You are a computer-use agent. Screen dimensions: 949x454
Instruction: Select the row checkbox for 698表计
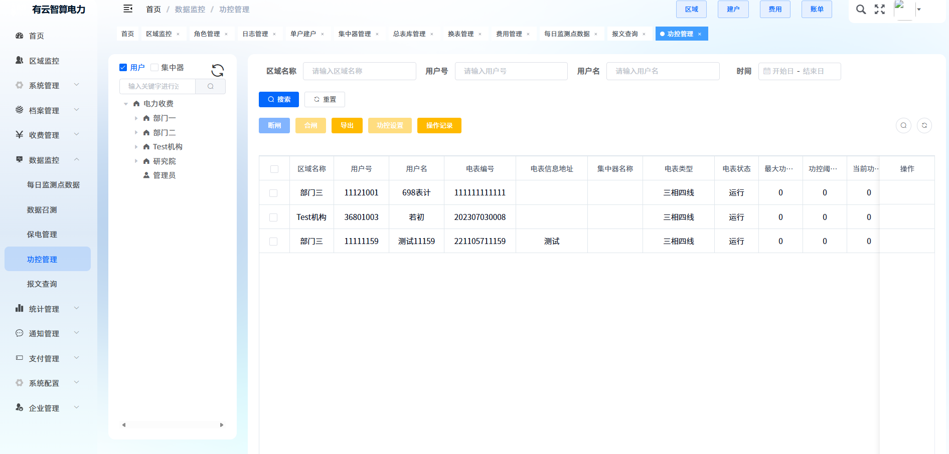(x=273, y=193)
